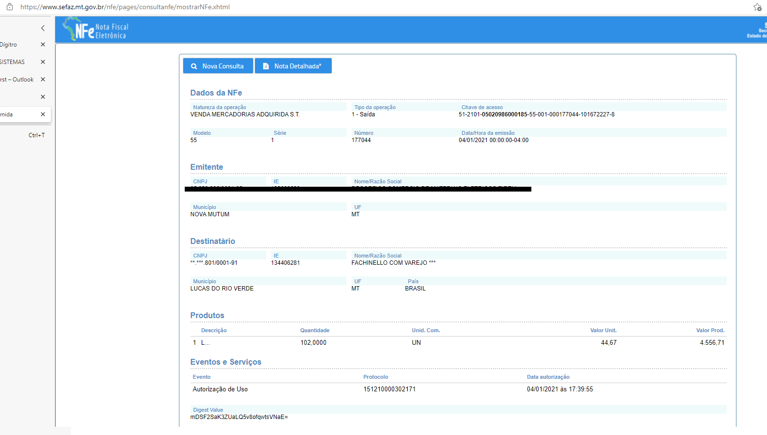
Task: Click the BRASIL país value
Action: (415, 289)
